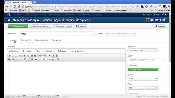
Task: Open the table insert dropdown
Action: (45, 59)
